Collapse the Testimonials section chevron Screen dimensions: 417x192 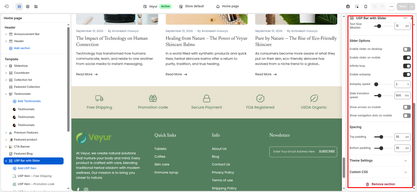6,94
